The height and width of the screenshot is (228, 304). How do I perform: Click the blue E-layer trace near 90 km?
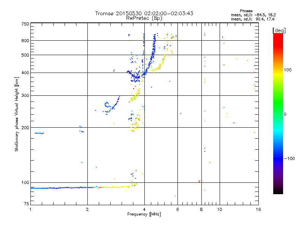64,188
